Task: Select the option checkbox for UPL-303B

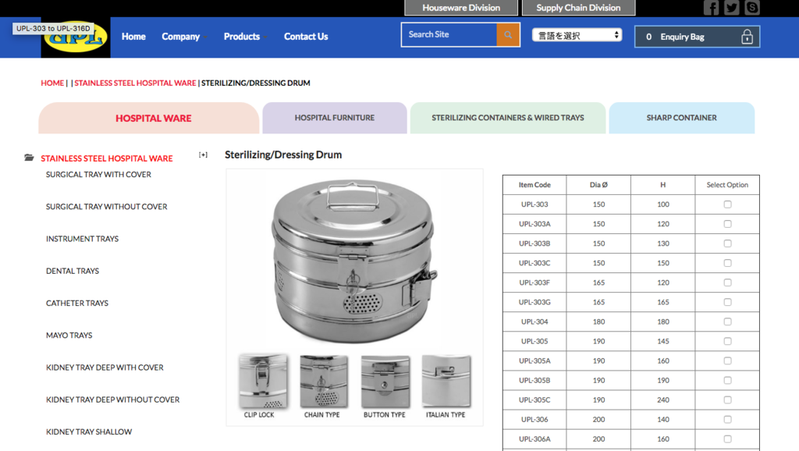Action: [727, 243]
